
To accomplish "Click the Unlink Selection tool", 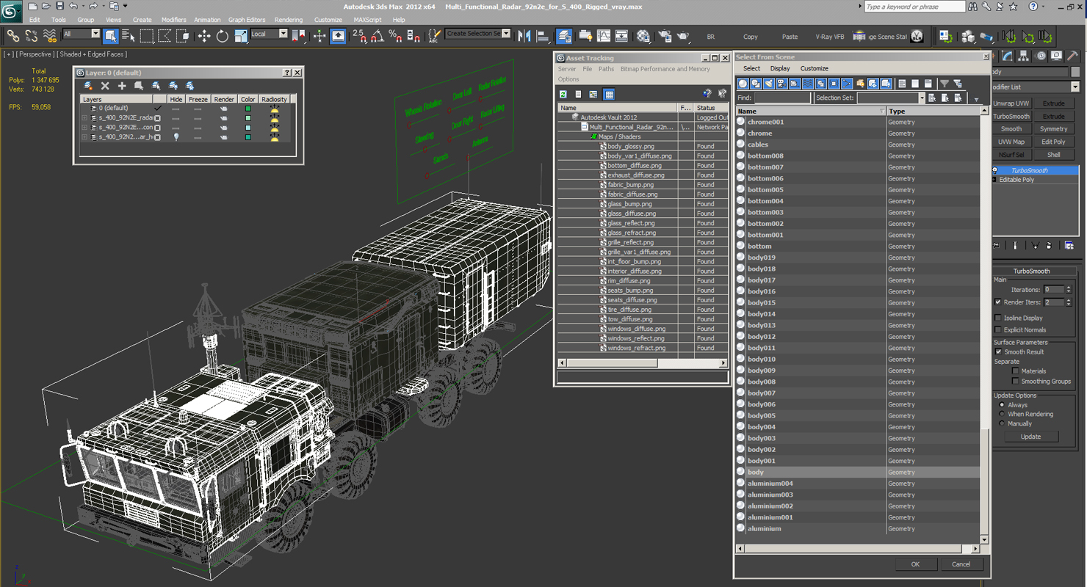I will (31, 36).
